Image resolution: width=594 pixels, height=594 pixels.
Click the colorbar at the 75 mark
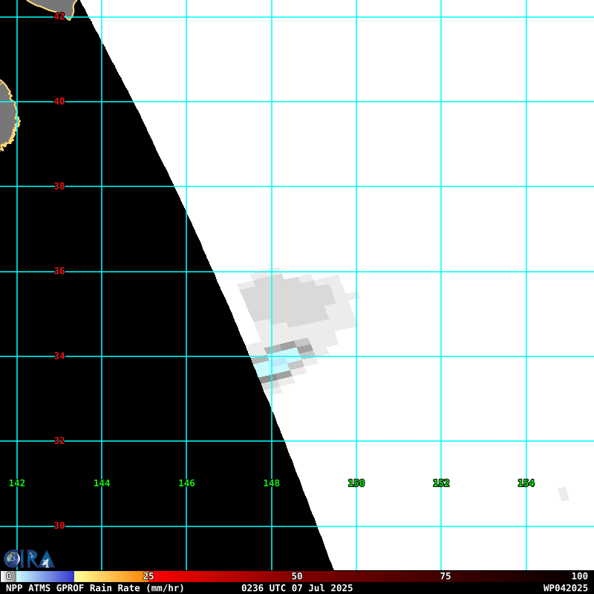click(x=446, y=576)
